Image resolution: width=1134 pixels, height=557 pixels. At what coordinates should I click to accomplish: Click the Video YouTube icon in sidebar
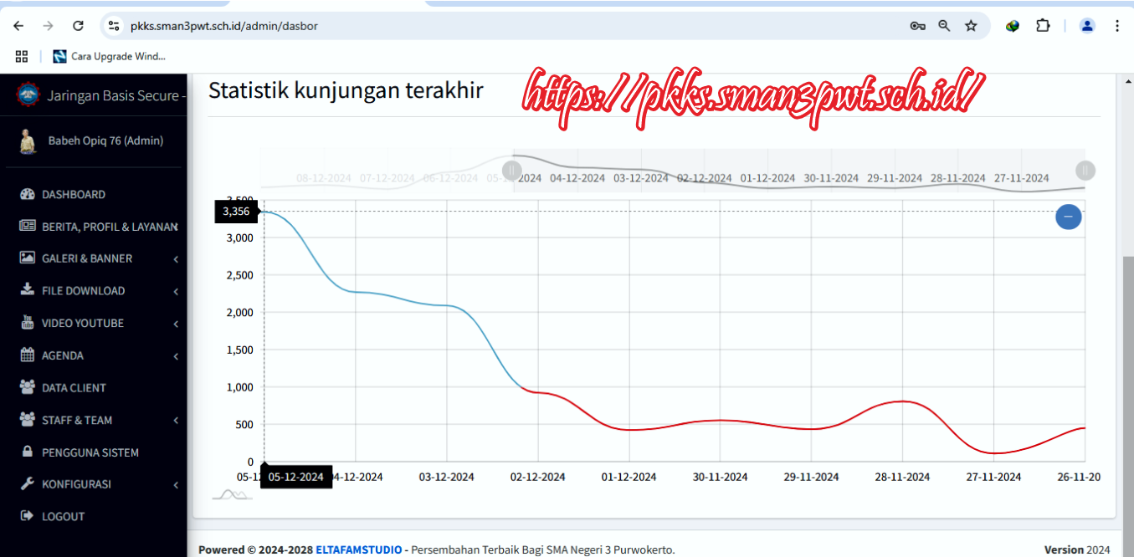tap(27, 323)
